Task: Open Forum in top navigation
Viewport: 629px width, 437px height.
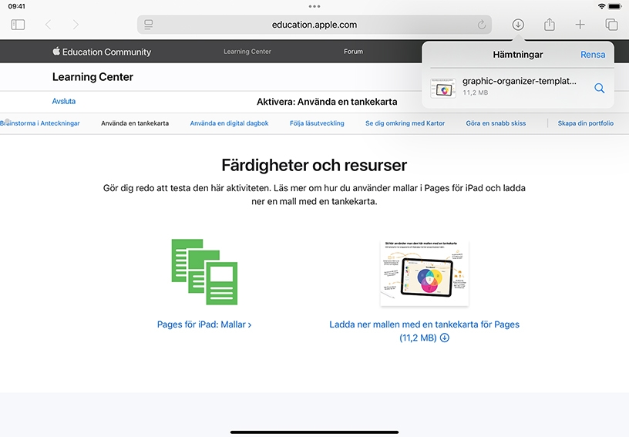Action: point(353,52)
